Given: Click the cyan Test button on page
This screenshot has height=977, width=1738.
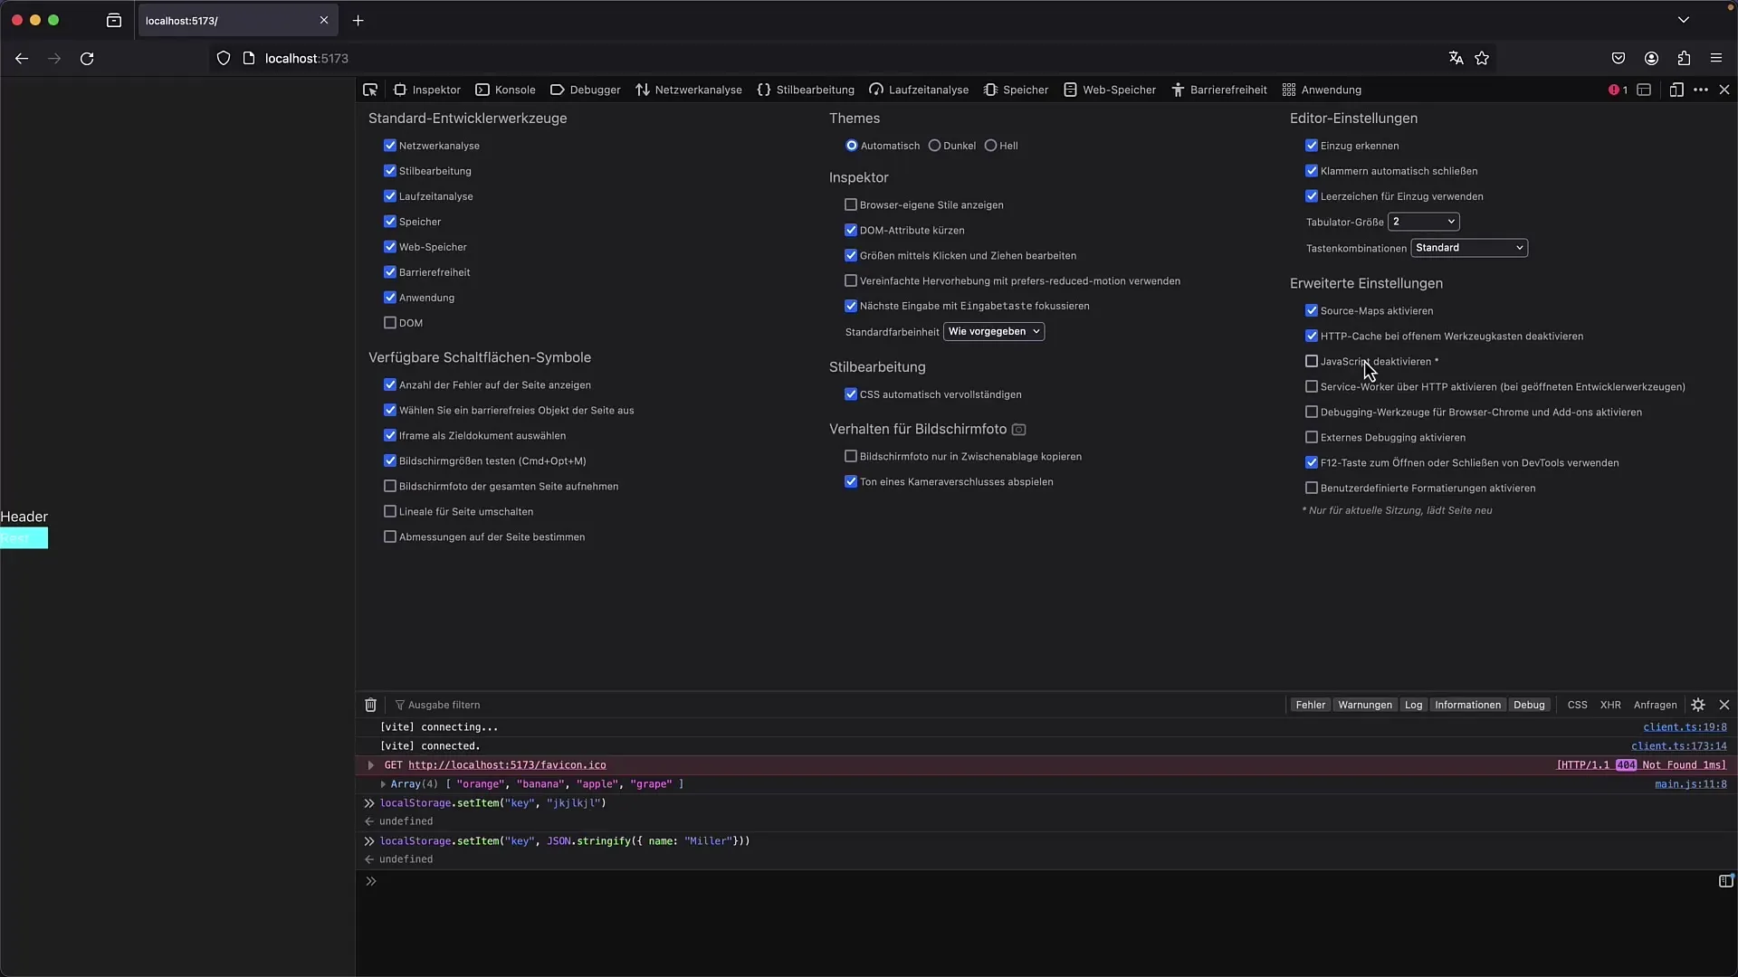Looking at the screenshot, I should click(x=24, y=538).
